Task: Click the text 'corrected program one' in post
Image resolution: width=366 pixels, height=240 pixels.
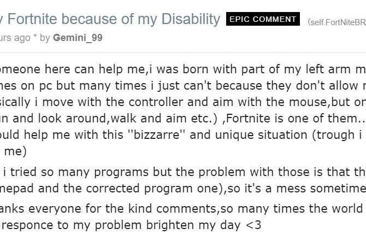Action: (x=152, y=189)
